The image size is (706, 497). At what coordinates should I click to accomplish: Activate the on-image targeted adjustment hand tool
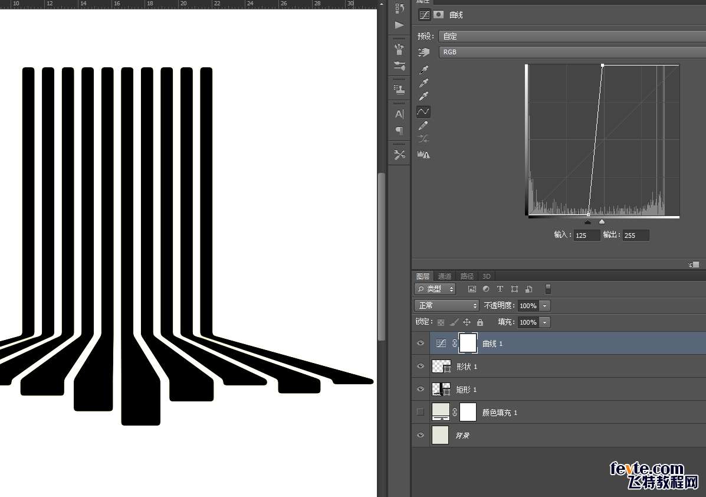(x=423, y=53)
